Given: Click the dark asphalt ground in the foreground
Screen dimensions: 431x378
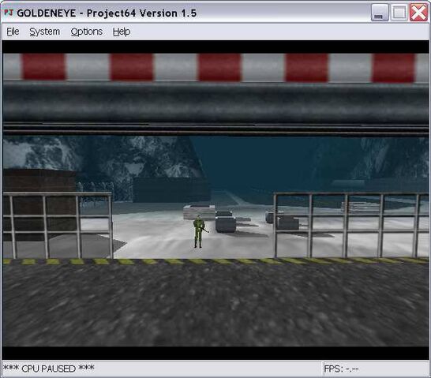Looking at the screenshot, I should (x=215, y=305).
